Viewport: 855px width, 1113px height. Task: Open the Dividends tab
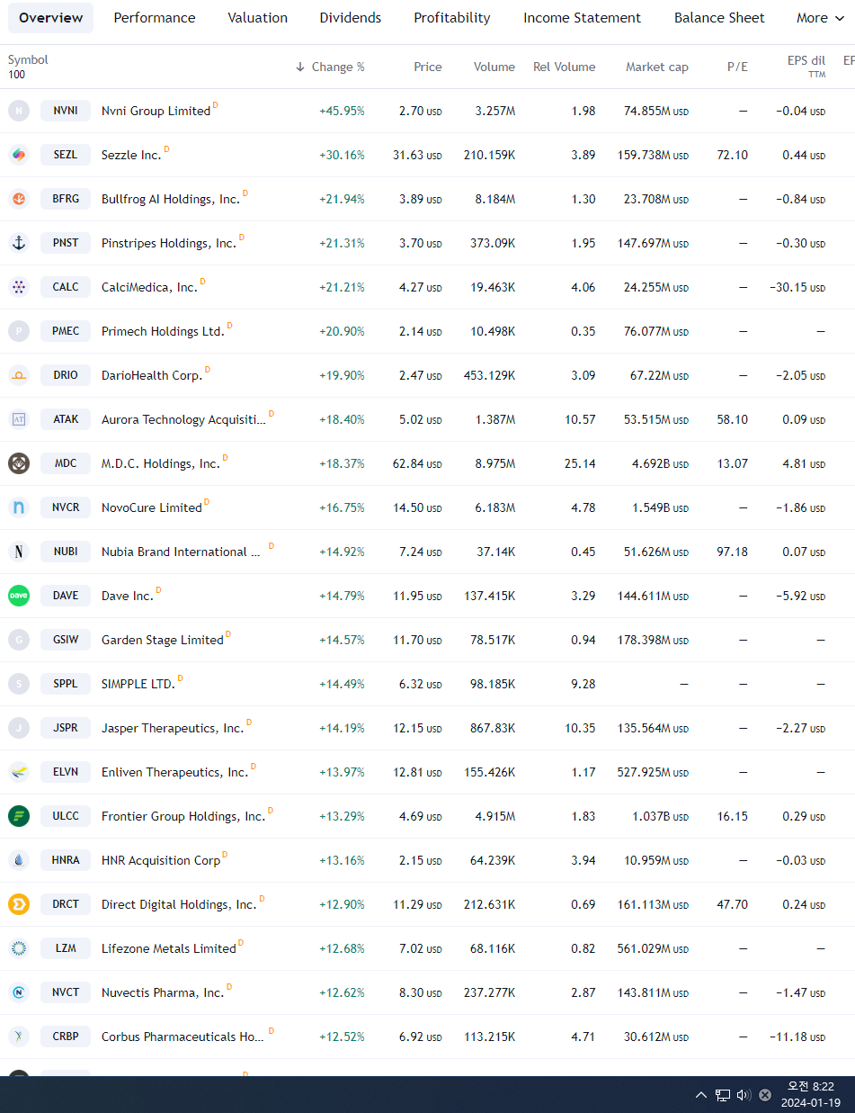coord(351,18)
